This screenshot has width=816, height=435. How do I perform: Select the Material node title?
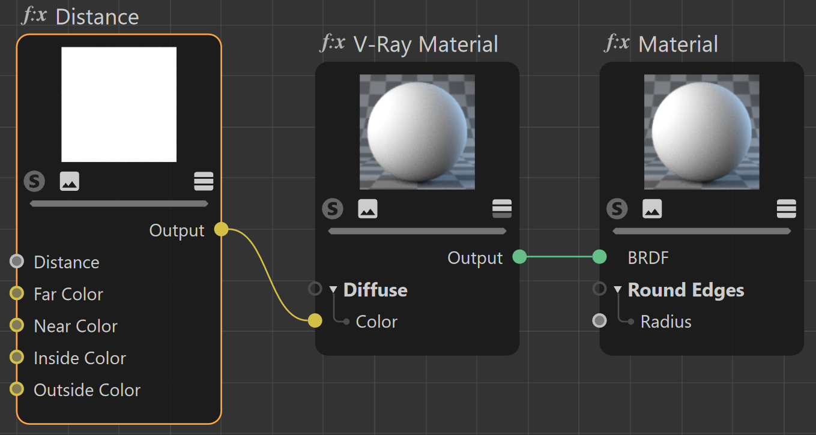coord(678,44)
